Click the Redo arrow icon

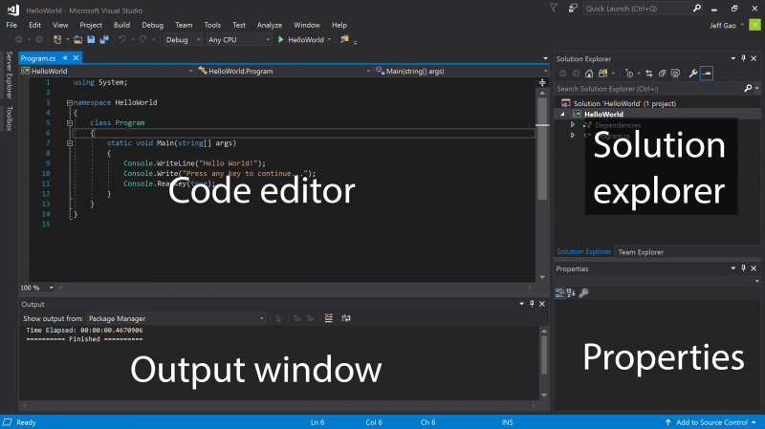click(142, 39)
